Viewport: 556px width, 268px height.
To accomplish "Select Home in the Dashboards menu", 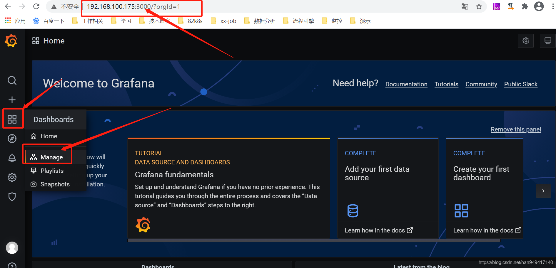I will pos(55,136).
